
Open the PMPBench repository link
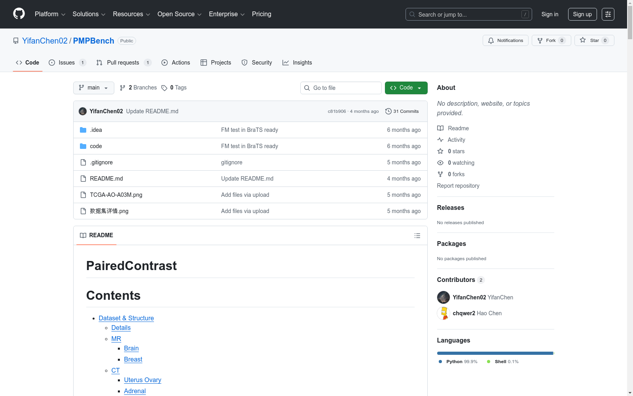click(x=94, y=41)
